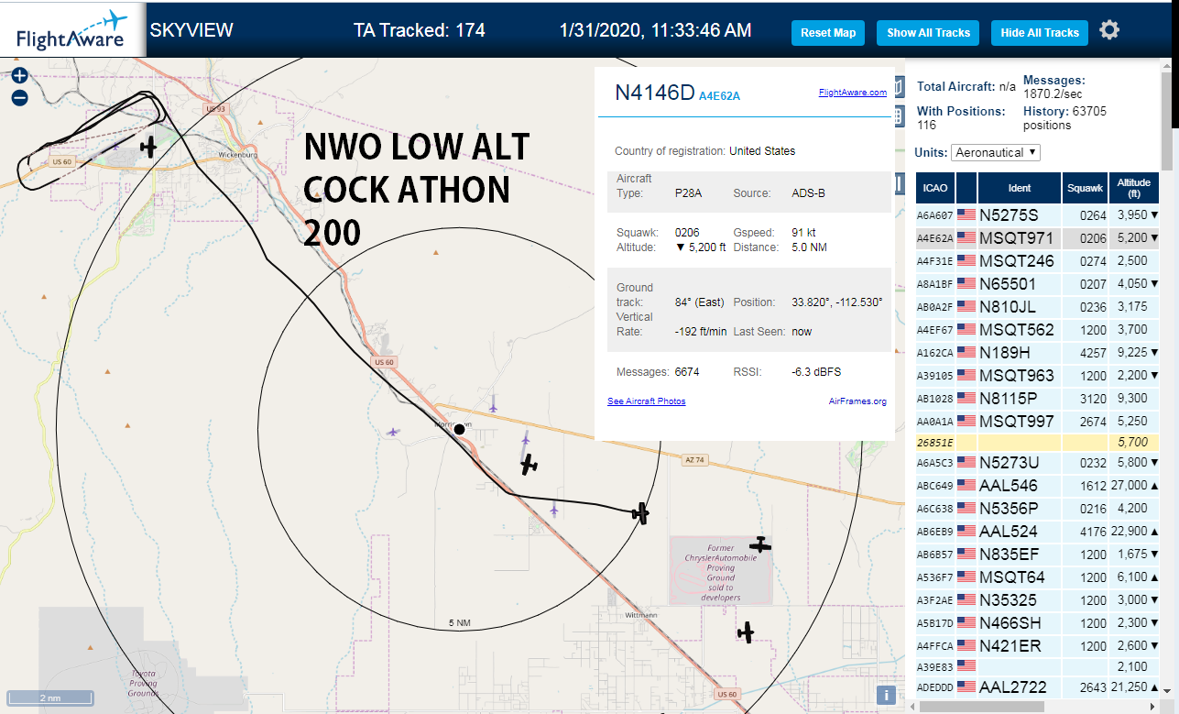Select the MSQT997 aircraft row
1179x714 pixels.
1038,422
